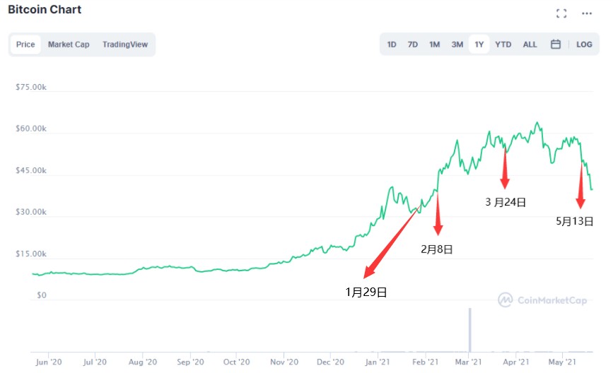Select the YTD time range
Screen dimensions: 613x373
click(503, 45)
